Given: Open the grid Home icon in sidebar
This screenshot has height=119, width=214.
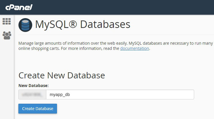Looking at the screenshot, I should (7, 21).
